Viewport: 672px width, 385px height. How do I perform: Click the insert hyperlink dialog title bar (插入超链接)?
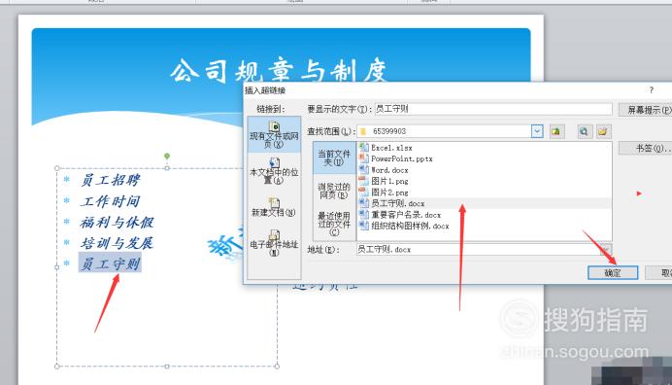(456, 90)
